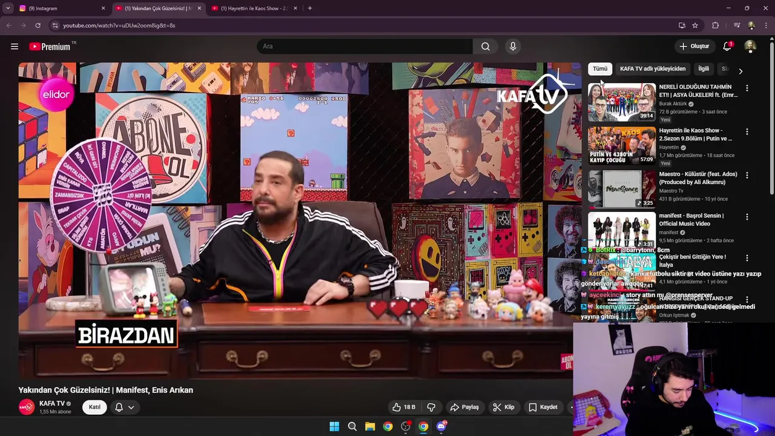The width and height of the screenshot is (775, 436).
Task: Dislike the video with thumbs-down
Action: [x=432, y=407]
